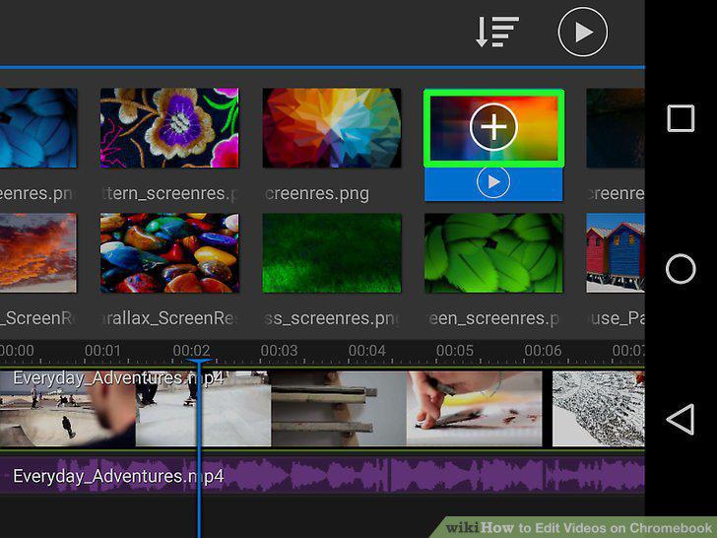717x538 pixels.
Task: Click the 00:03 mark on the time ruler
Action: click(x=279, y=351)
